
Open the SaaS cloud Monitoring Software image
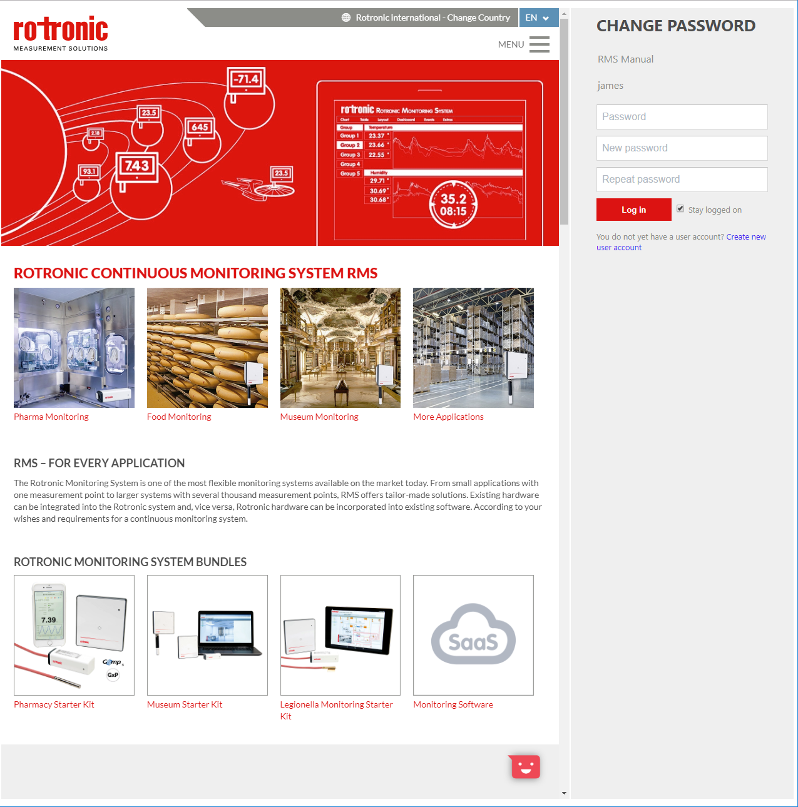click(473, 635)
